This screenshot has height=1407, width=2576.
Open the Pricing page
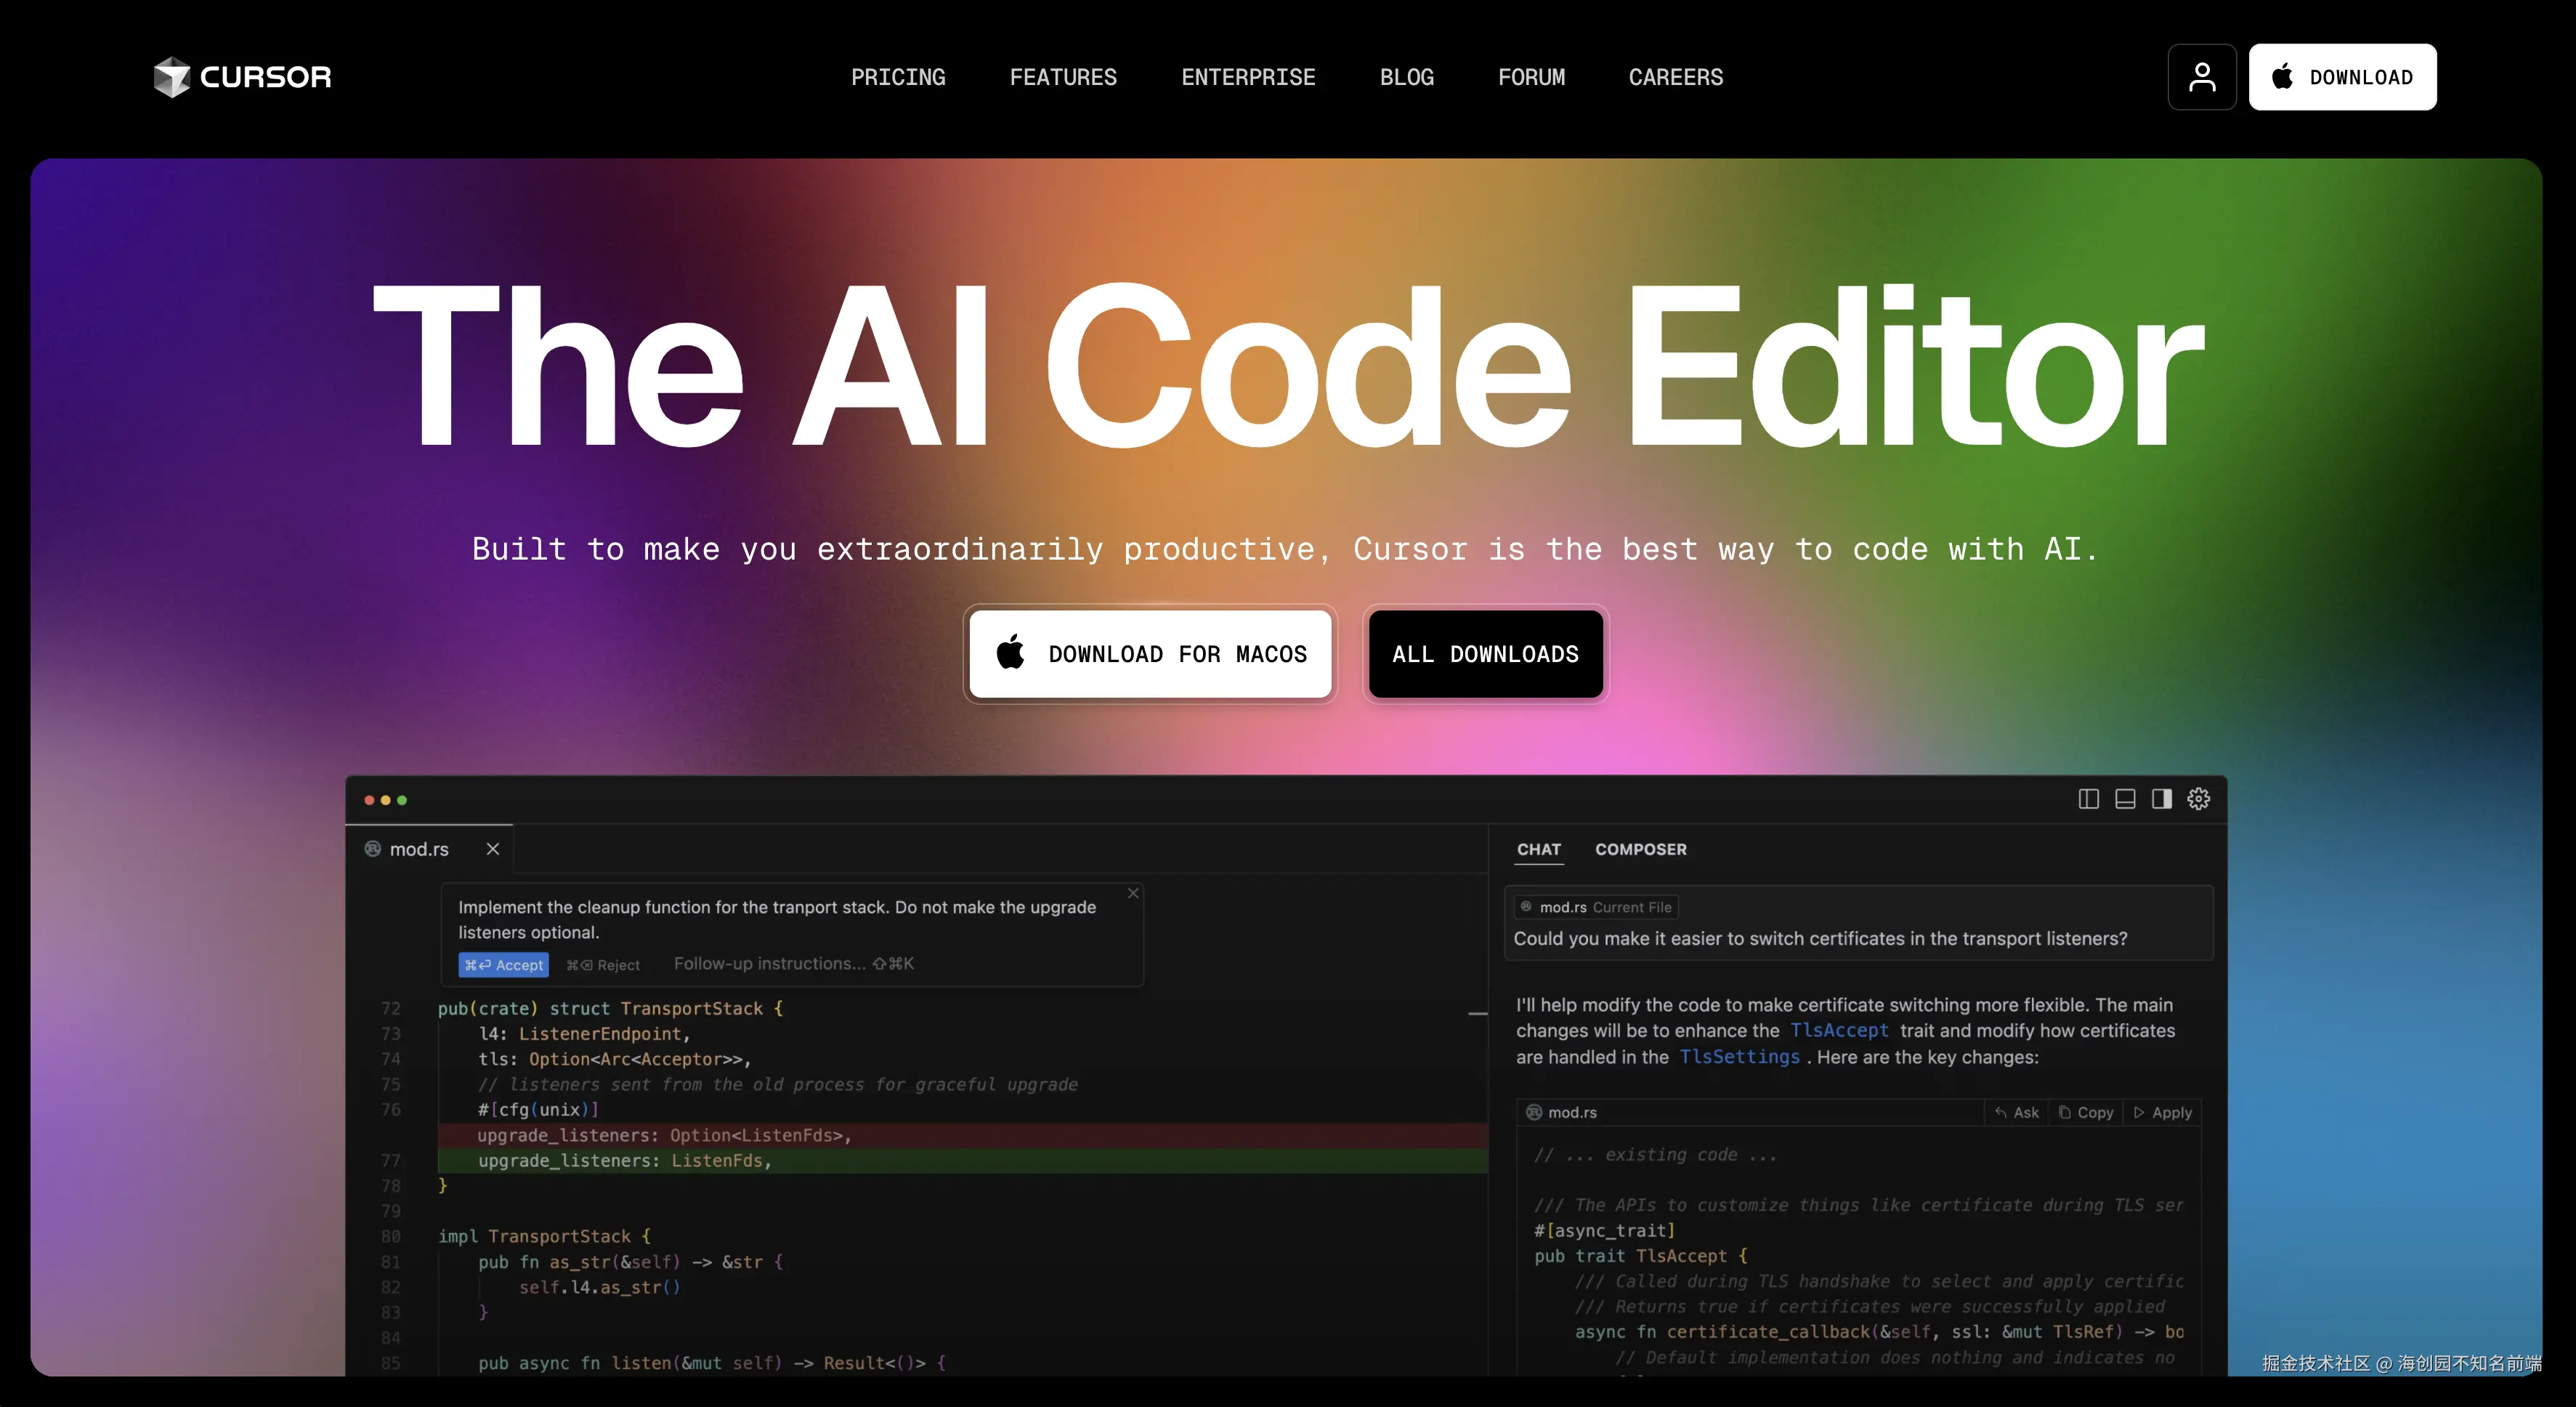(x=898, y=77)
